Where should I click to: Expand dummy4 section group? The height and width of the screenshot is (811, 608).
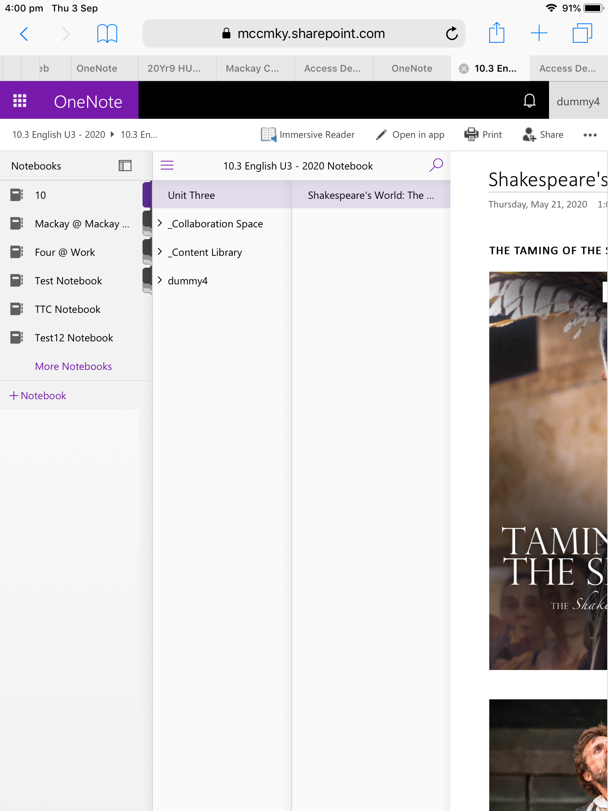160,280
